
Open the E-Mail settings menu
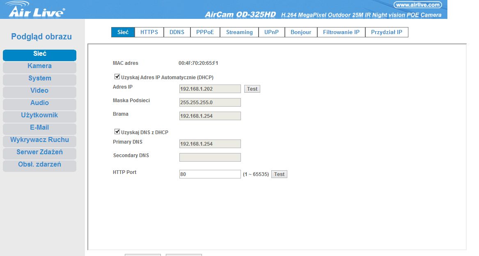point(39,128)
